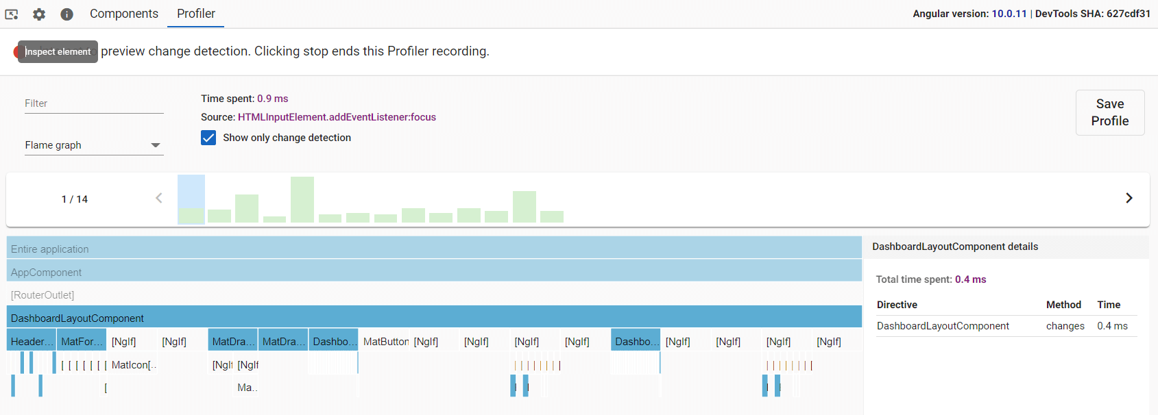Open the Flame graph dropdown
Viewport: 1158px width, 415px height.
[94, 145]
